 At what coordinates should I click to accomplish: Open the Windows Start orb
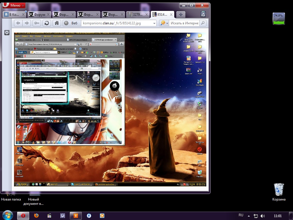tap(8, 215)
